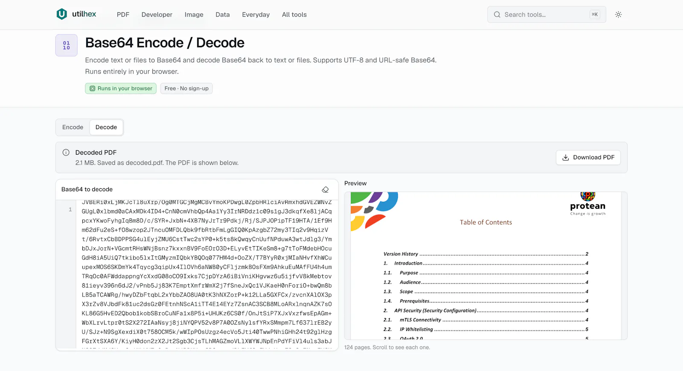Open the PDF menu
Screen dimensions: 683x371
click(123, 14)
